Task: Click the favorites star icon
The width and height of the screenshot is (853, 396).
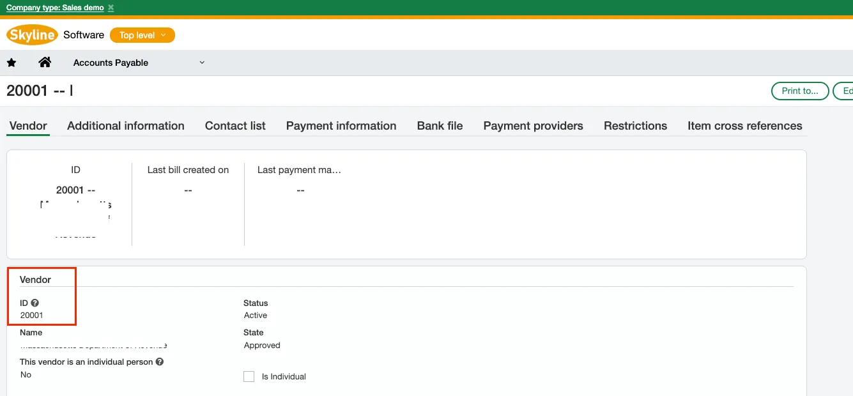Action: pyautogui.click(x=12, y=63)
